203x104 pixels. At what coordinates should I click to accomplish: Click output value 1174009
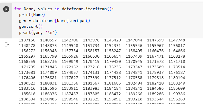pos(49,72)
